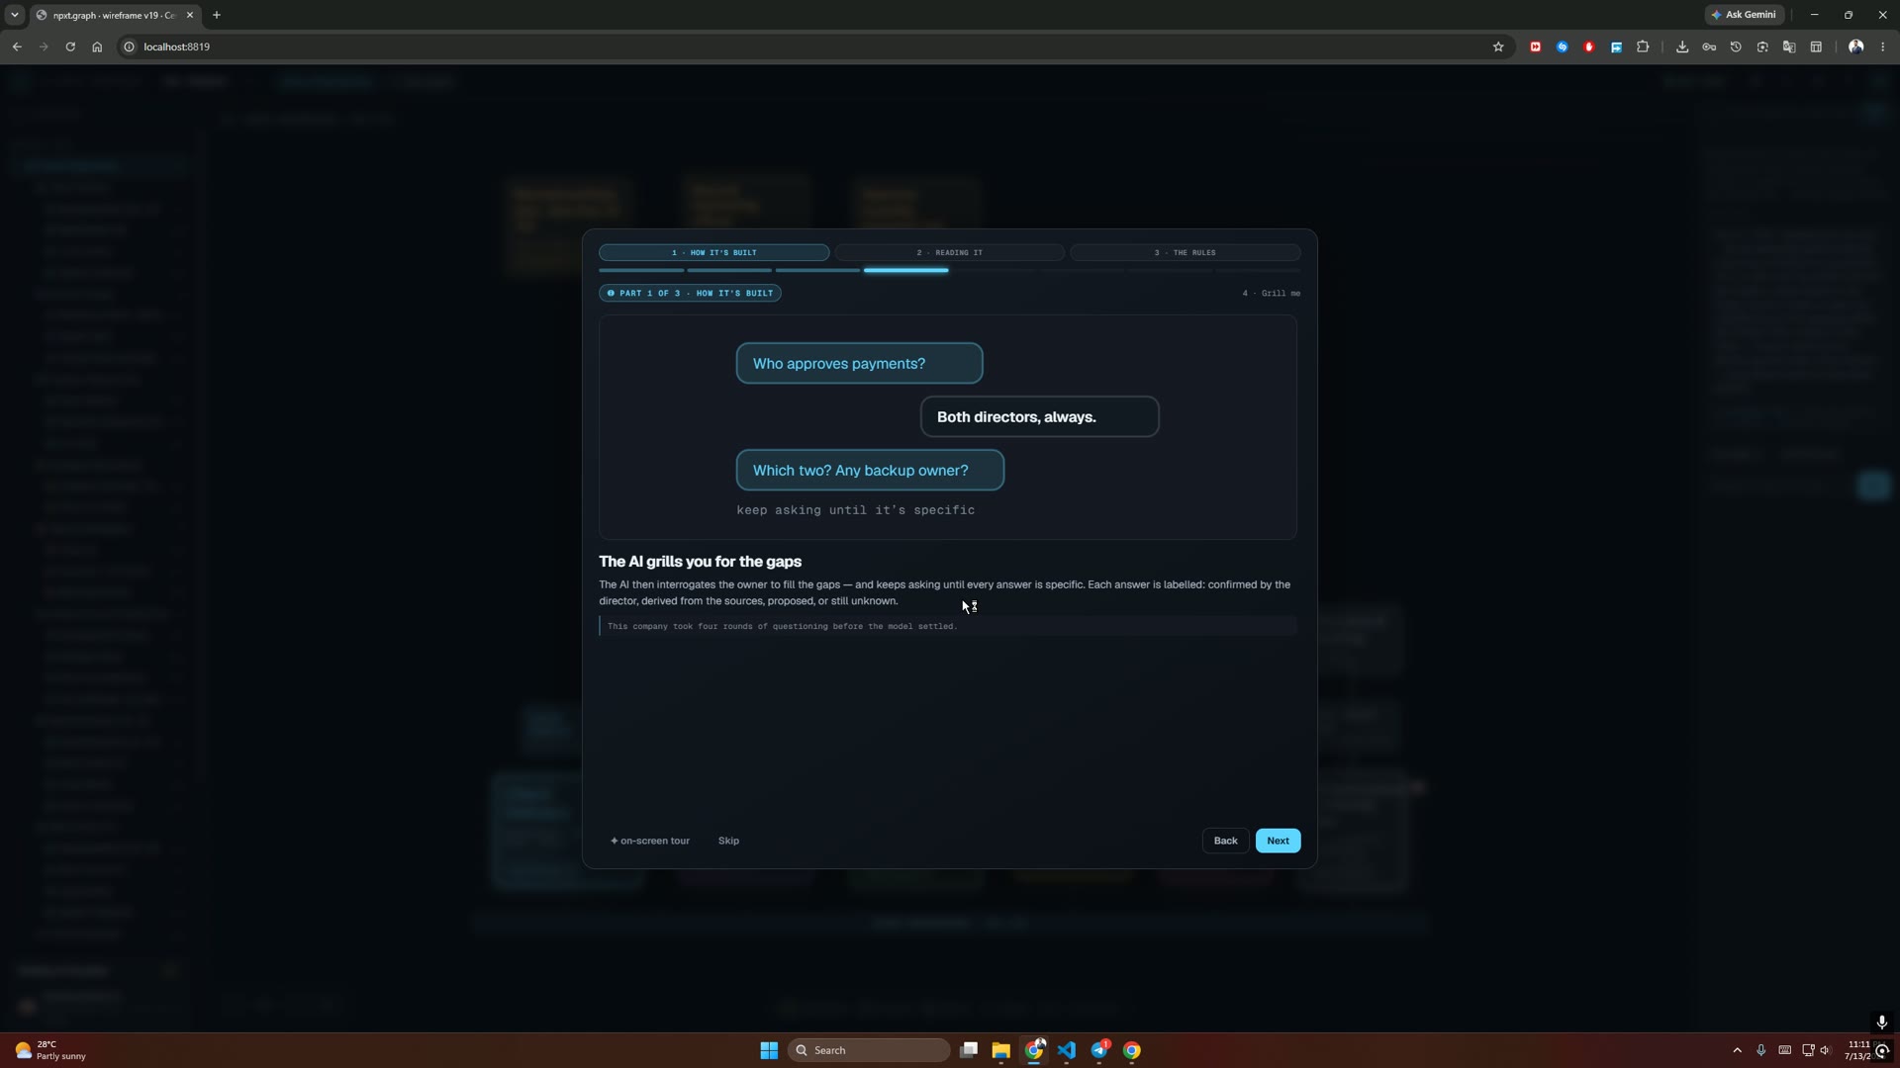Show hidden system tray icons chevron
Viewport: 1900px width, 1068px height.
pyautogui.click(x=1737, y=1050)
